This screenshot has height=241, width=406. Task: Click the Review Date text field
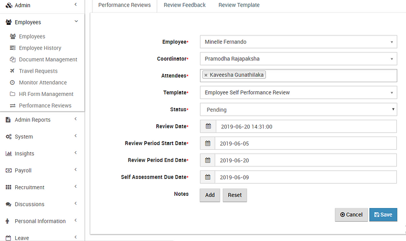click(x=306, y=126)
